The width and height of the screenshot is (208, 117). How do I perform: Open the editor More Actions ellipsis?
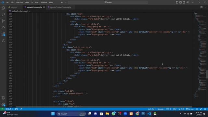click(205, 7)
